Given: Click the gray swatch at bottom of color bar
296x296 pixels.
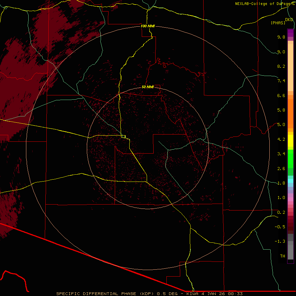Looking at the screenshot, I should coord(290,252).
